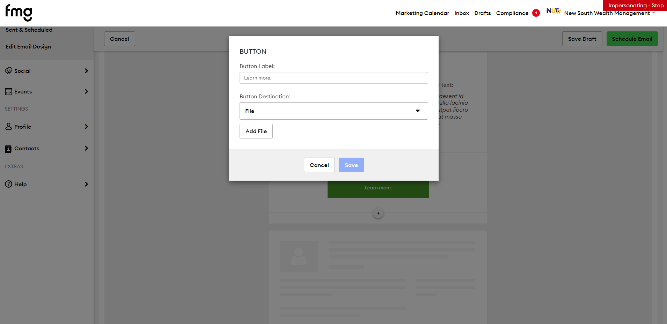Expand the Social menu chevron
The width and height of the screenshot is (667, 324).
pos(86,71)
